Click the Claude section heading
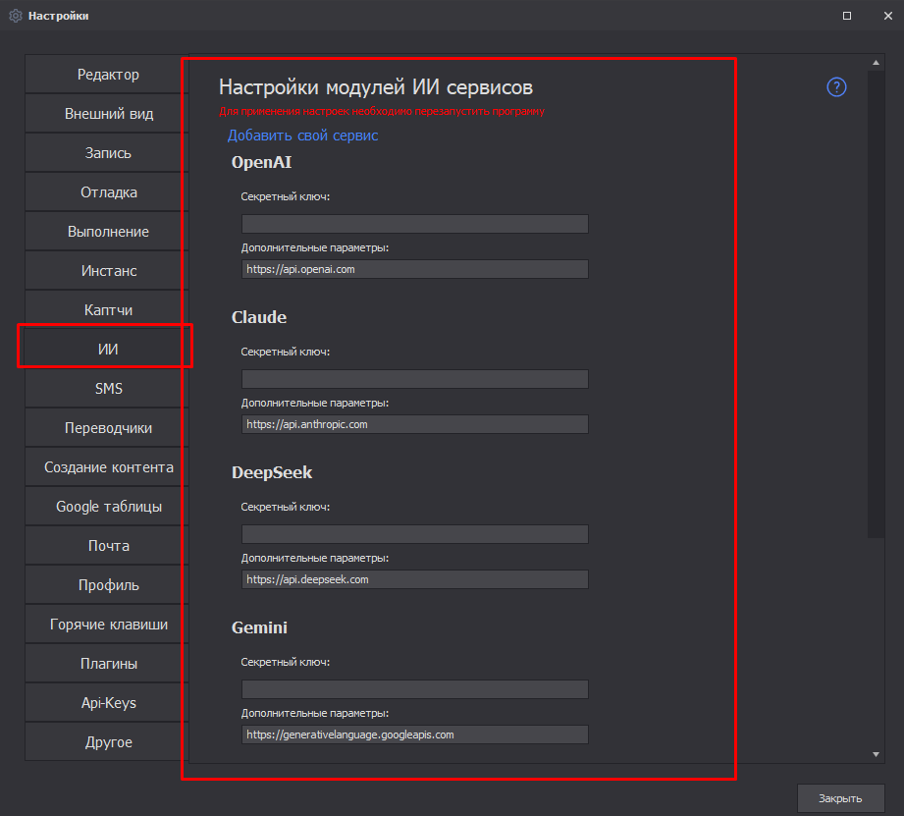904x816 pixels. click(259, 317)
